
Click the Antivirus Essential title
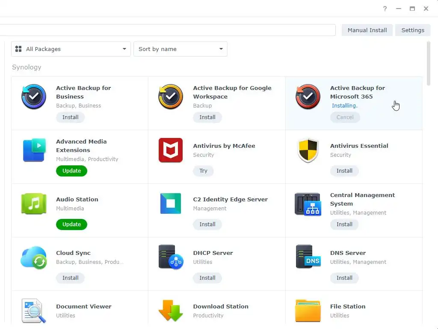click(359, 146)
